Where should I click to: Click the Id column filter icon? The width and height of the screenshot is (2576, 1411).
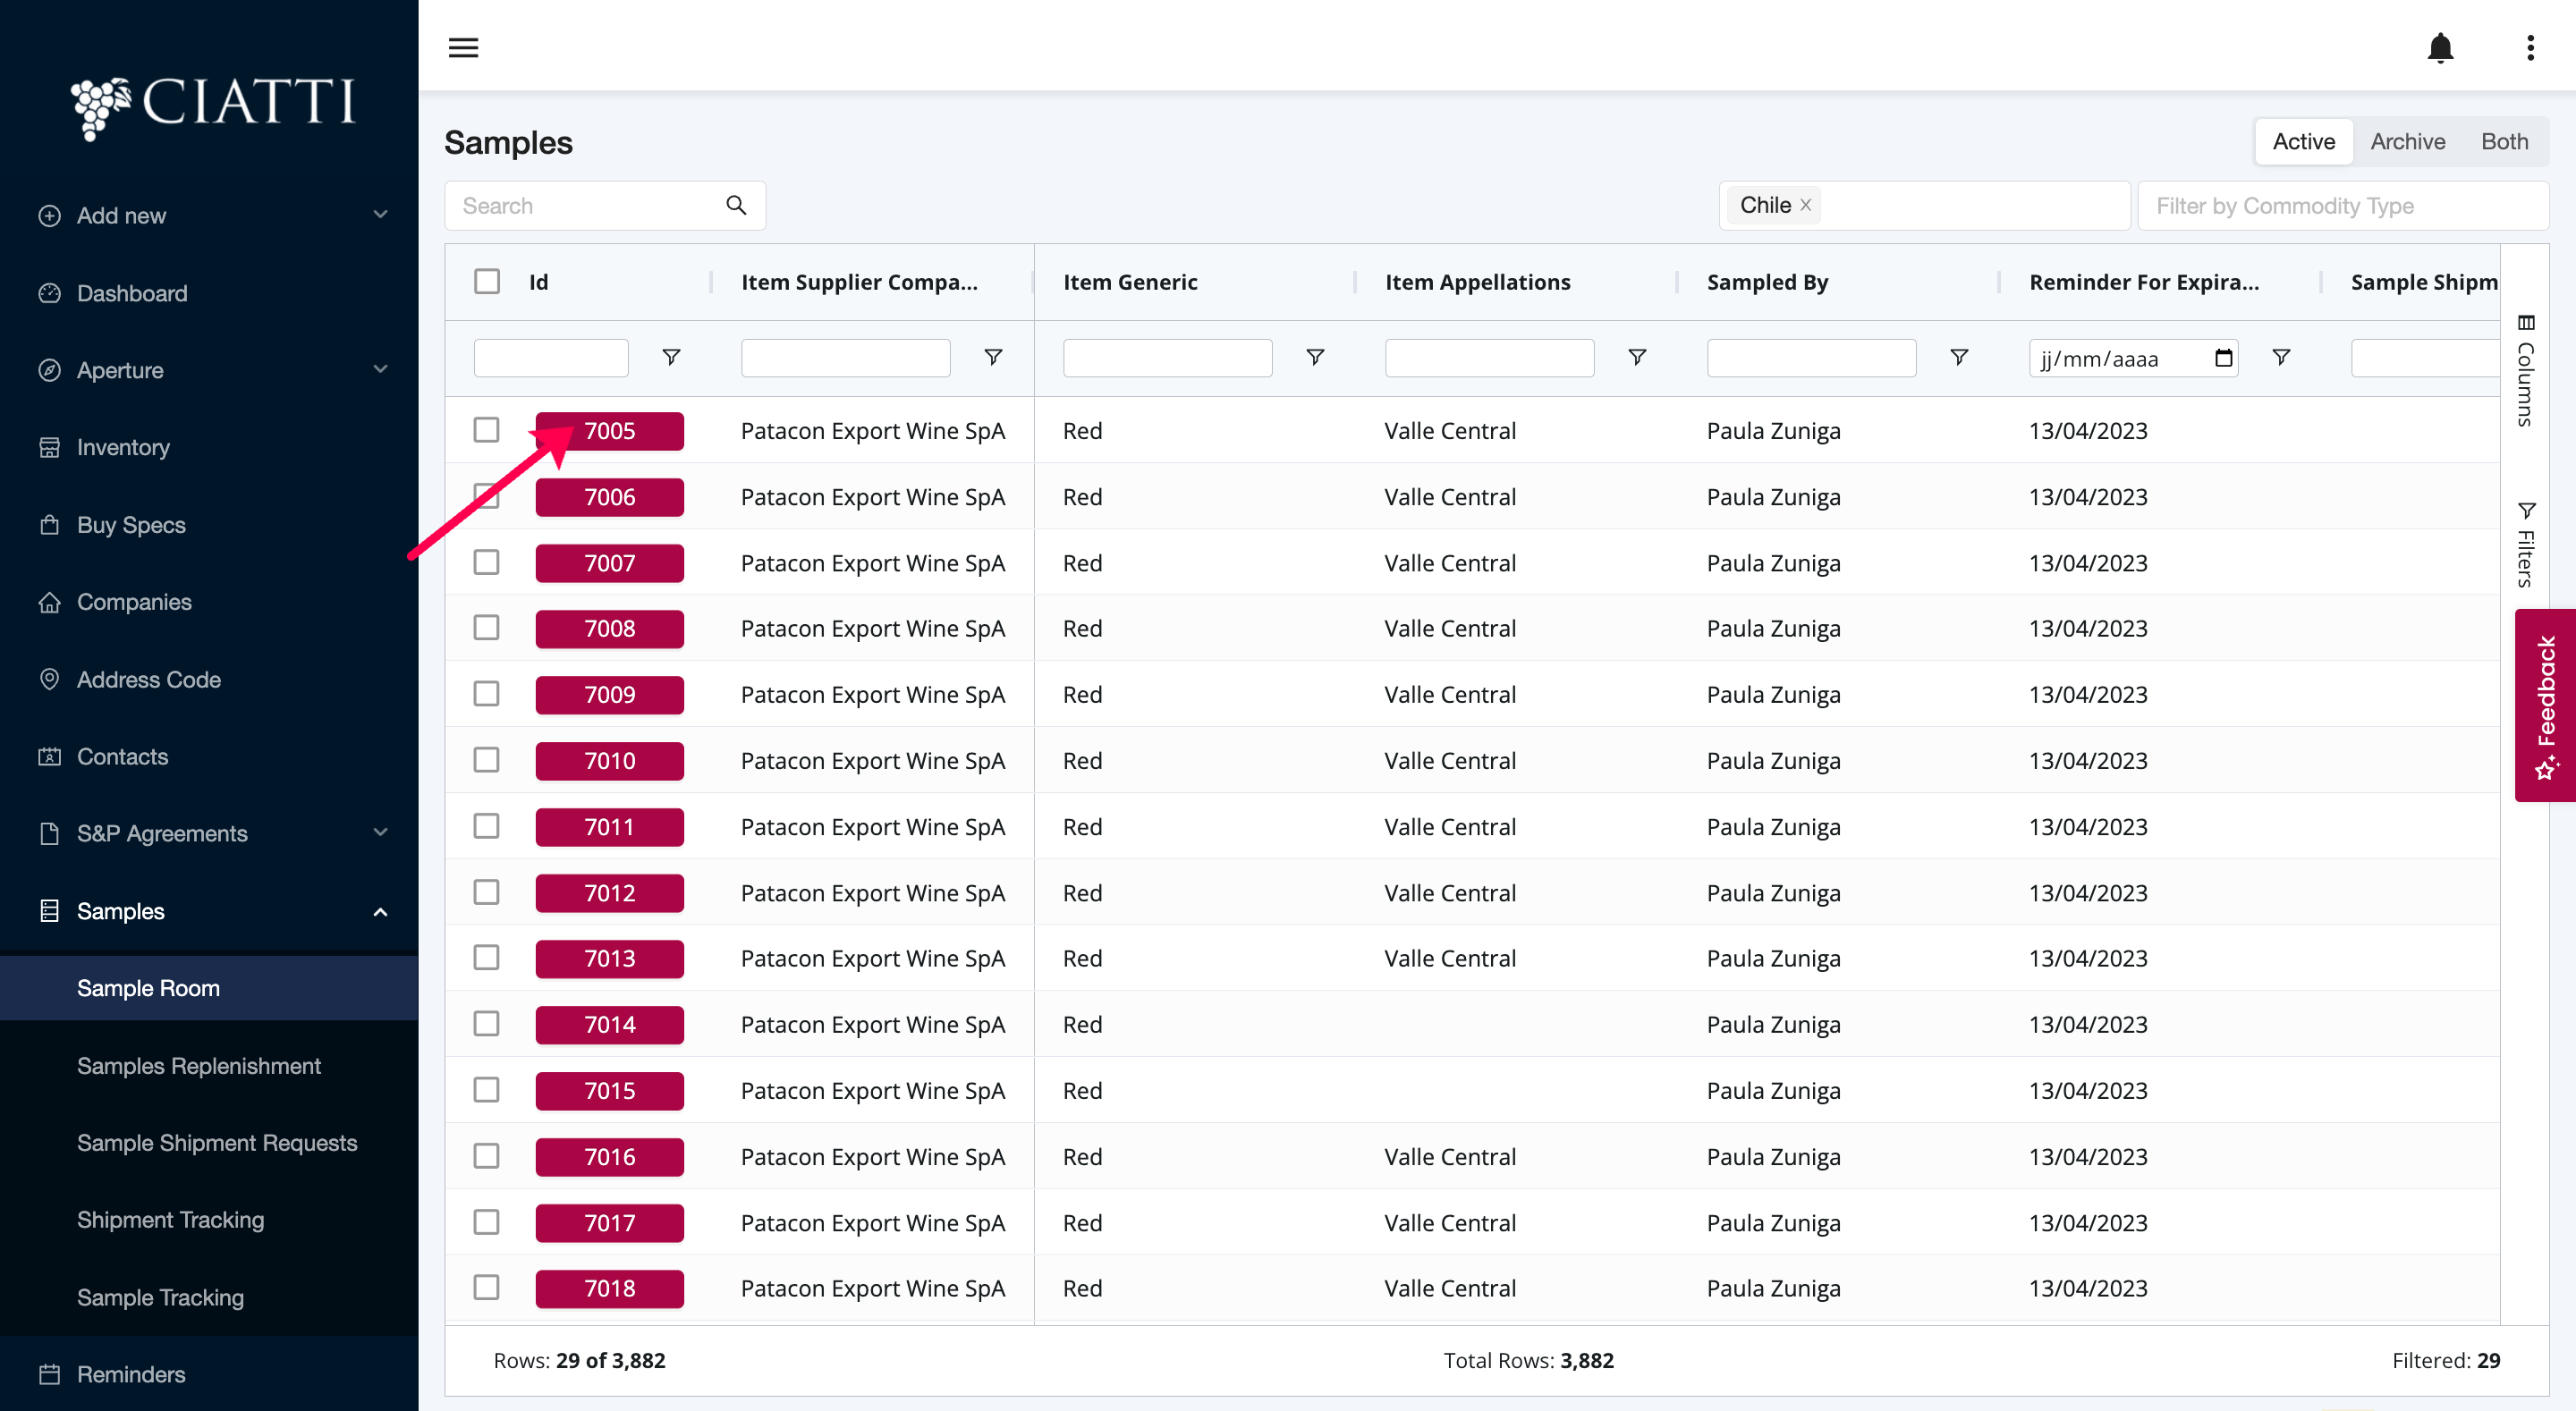click(671, 357)
